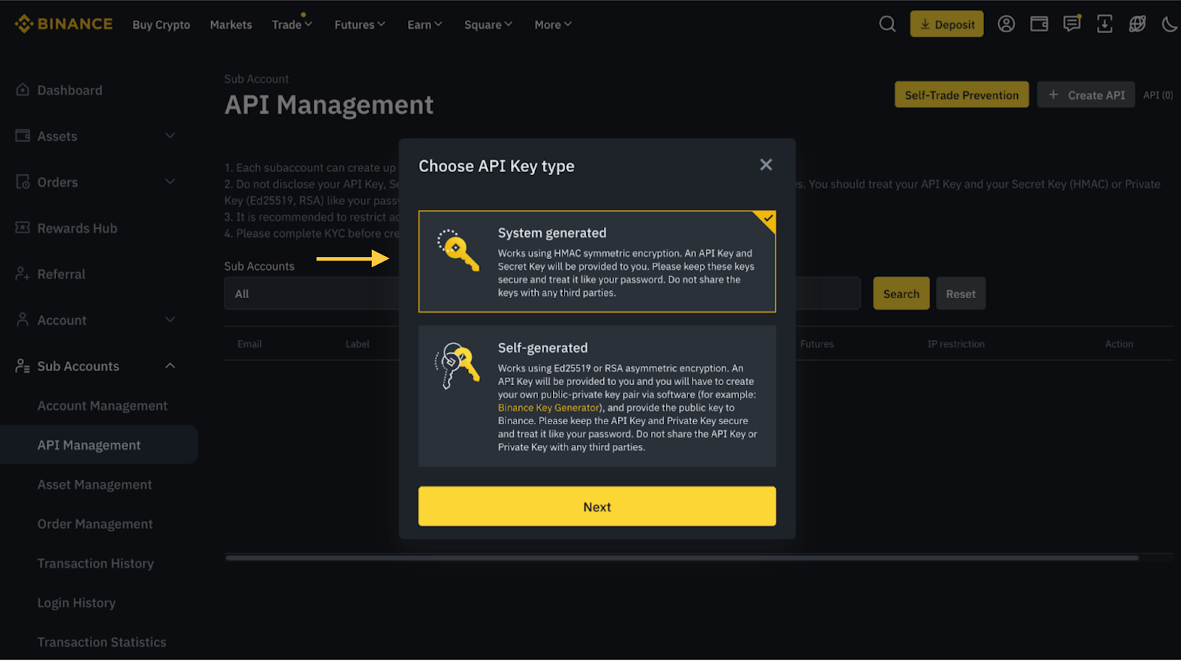
Task: Click the Binance logo
Action: point(64,24)
